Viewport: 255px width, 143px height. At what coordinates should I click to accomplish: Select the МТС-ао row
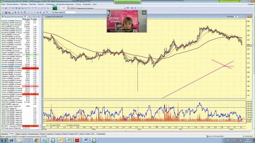tap(20, 50)
